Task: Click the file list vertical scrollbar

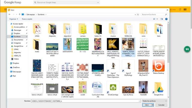Action: [168, 43]
